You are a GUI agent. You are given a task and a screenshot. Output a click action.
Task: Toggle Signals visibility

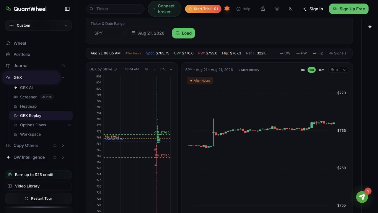[338, 53]
